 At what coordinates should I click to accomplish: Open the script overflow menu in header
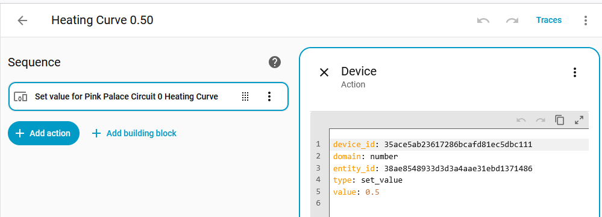coord(586,20)
